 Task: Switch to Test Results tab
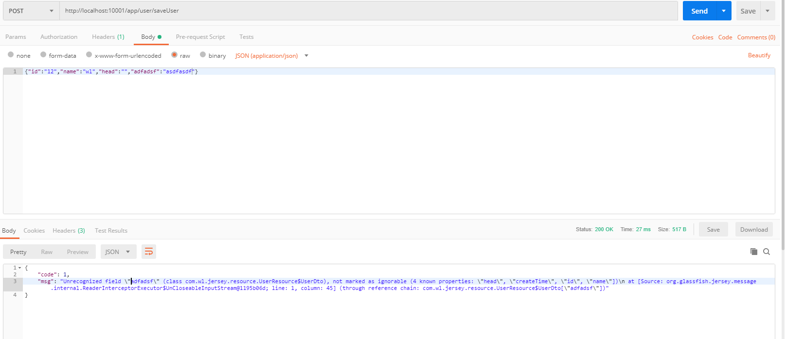click(x=111, y=231)
